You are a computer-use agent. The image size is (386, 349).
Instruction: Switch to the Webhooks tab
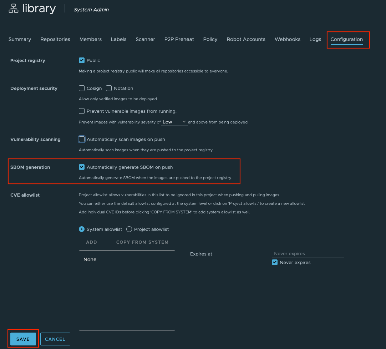[287, 39]
